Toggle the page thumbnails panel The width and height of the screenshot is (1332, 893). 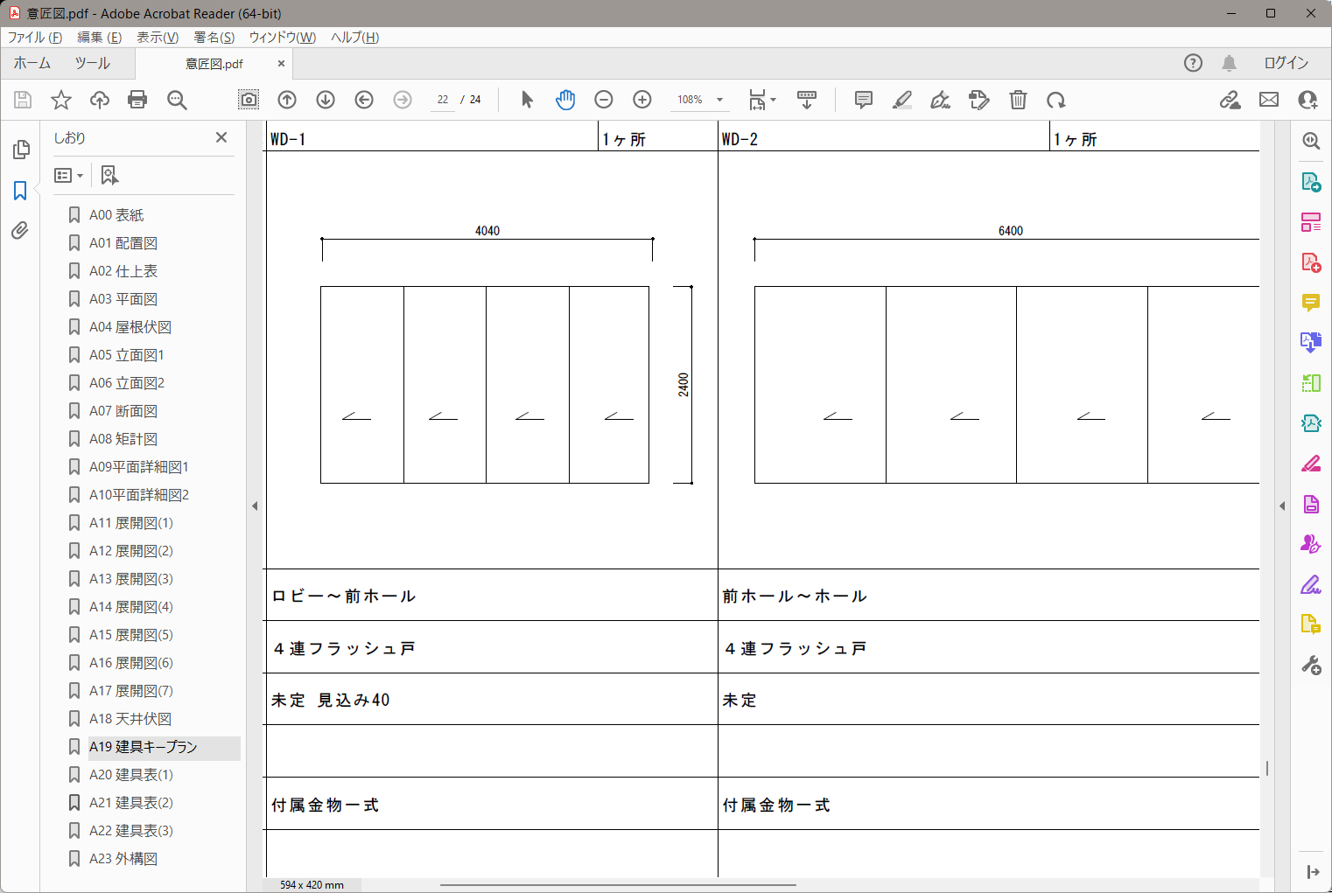20,150
